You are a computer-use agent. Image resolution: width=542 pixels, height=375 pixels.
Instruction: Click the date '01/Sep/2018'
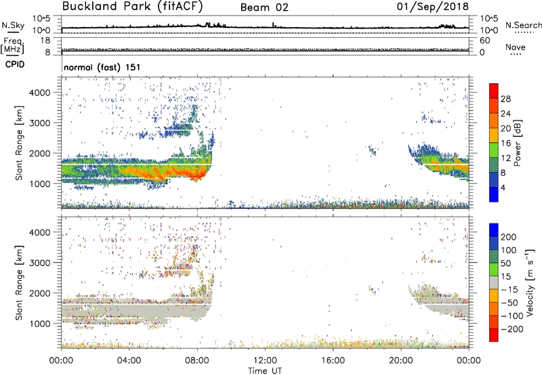click(433, 7)
